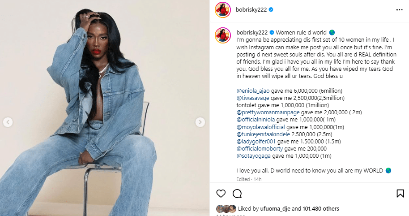Open bobrisky222 header profile picture
This screenshot has width=409, height=216.
(223, 10)
